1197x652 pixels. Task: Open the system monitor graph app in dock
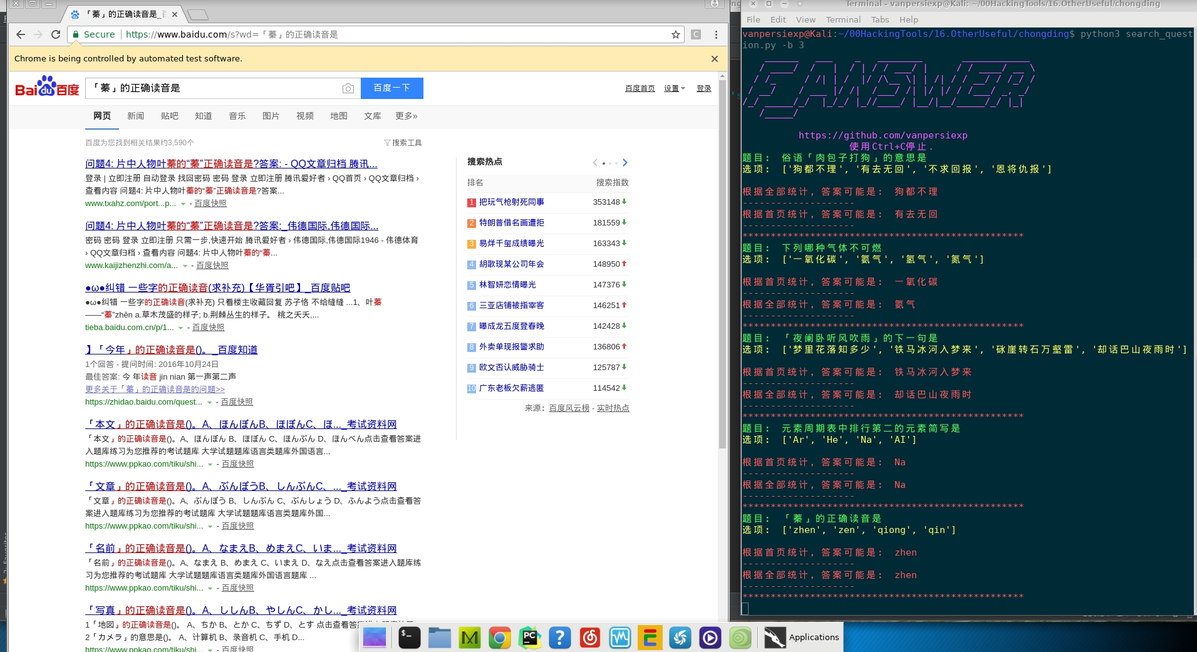(x=620, y=638)
